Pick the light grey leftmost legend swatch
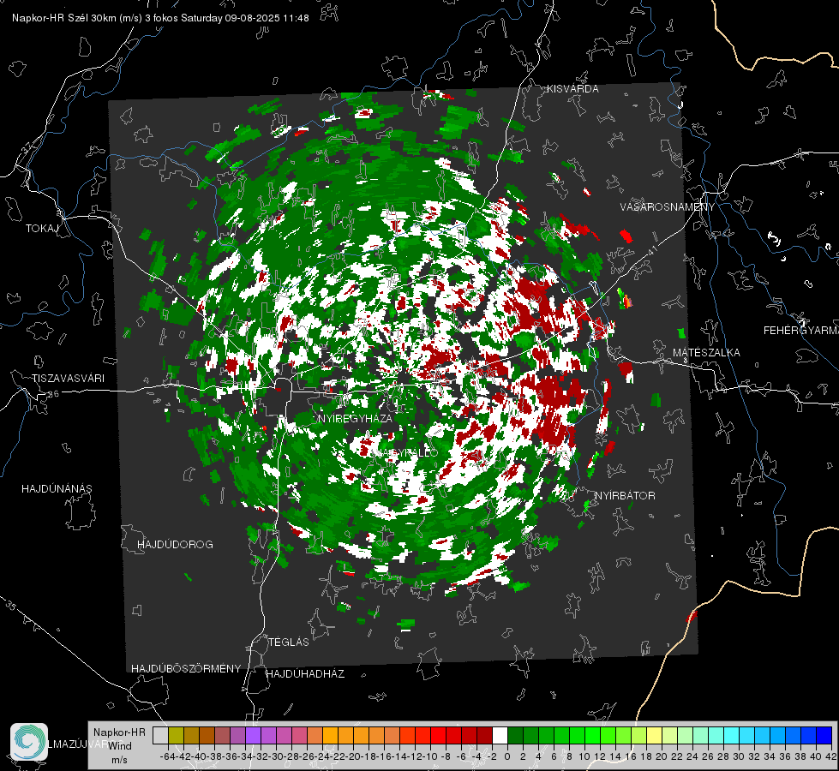 160,735
